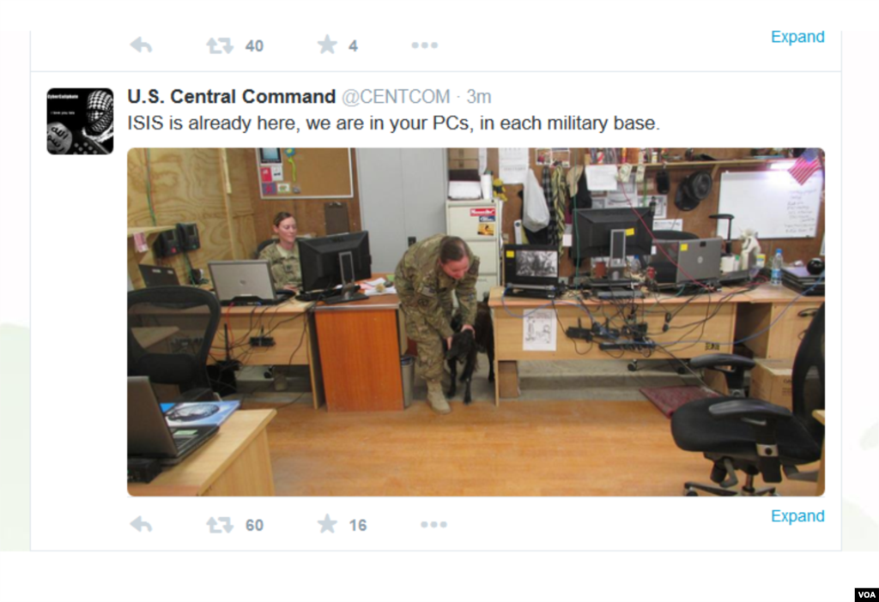Click the favorite count 16
Viewport: 879px width, 602px height.
[x=358, y=526]
